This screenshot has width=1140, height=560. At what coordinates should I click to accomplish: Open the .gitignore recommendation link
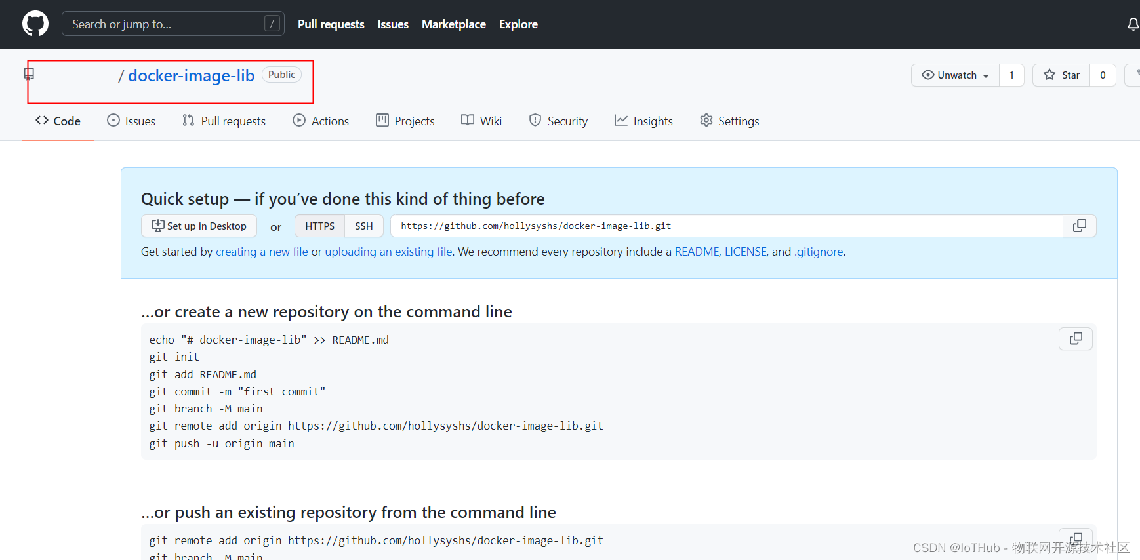[x=819, y=252]
